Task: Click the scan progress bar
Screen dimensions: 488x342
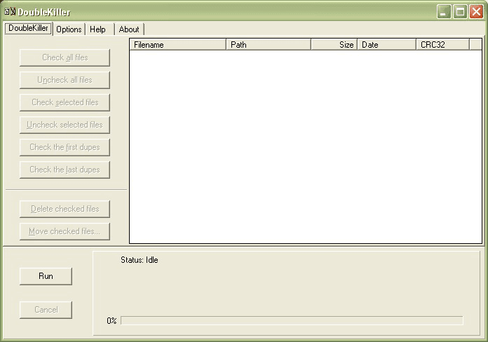Action: coord(292,320)
